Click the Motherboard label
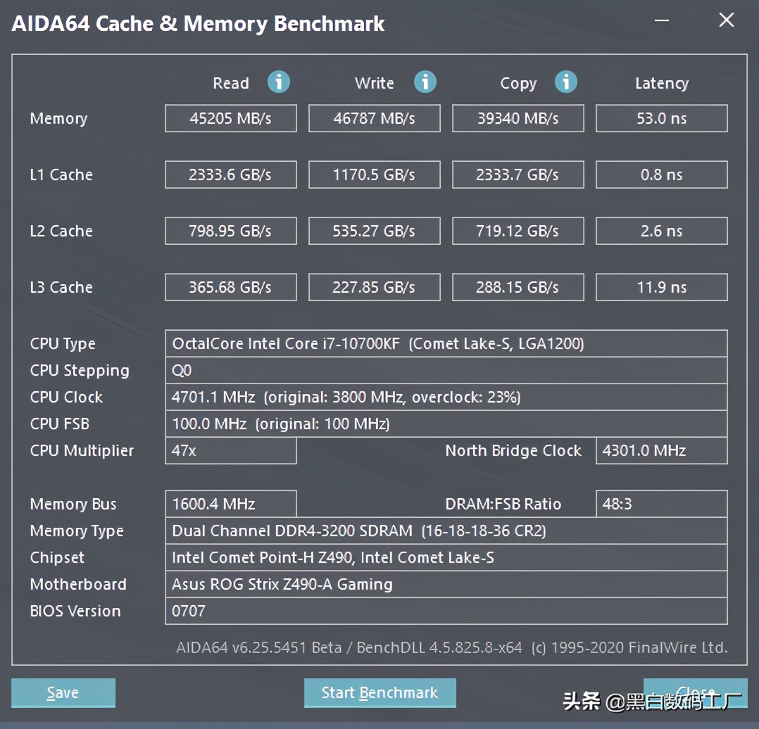This screenshot has width=759, height=729. [x=78, y=584]
